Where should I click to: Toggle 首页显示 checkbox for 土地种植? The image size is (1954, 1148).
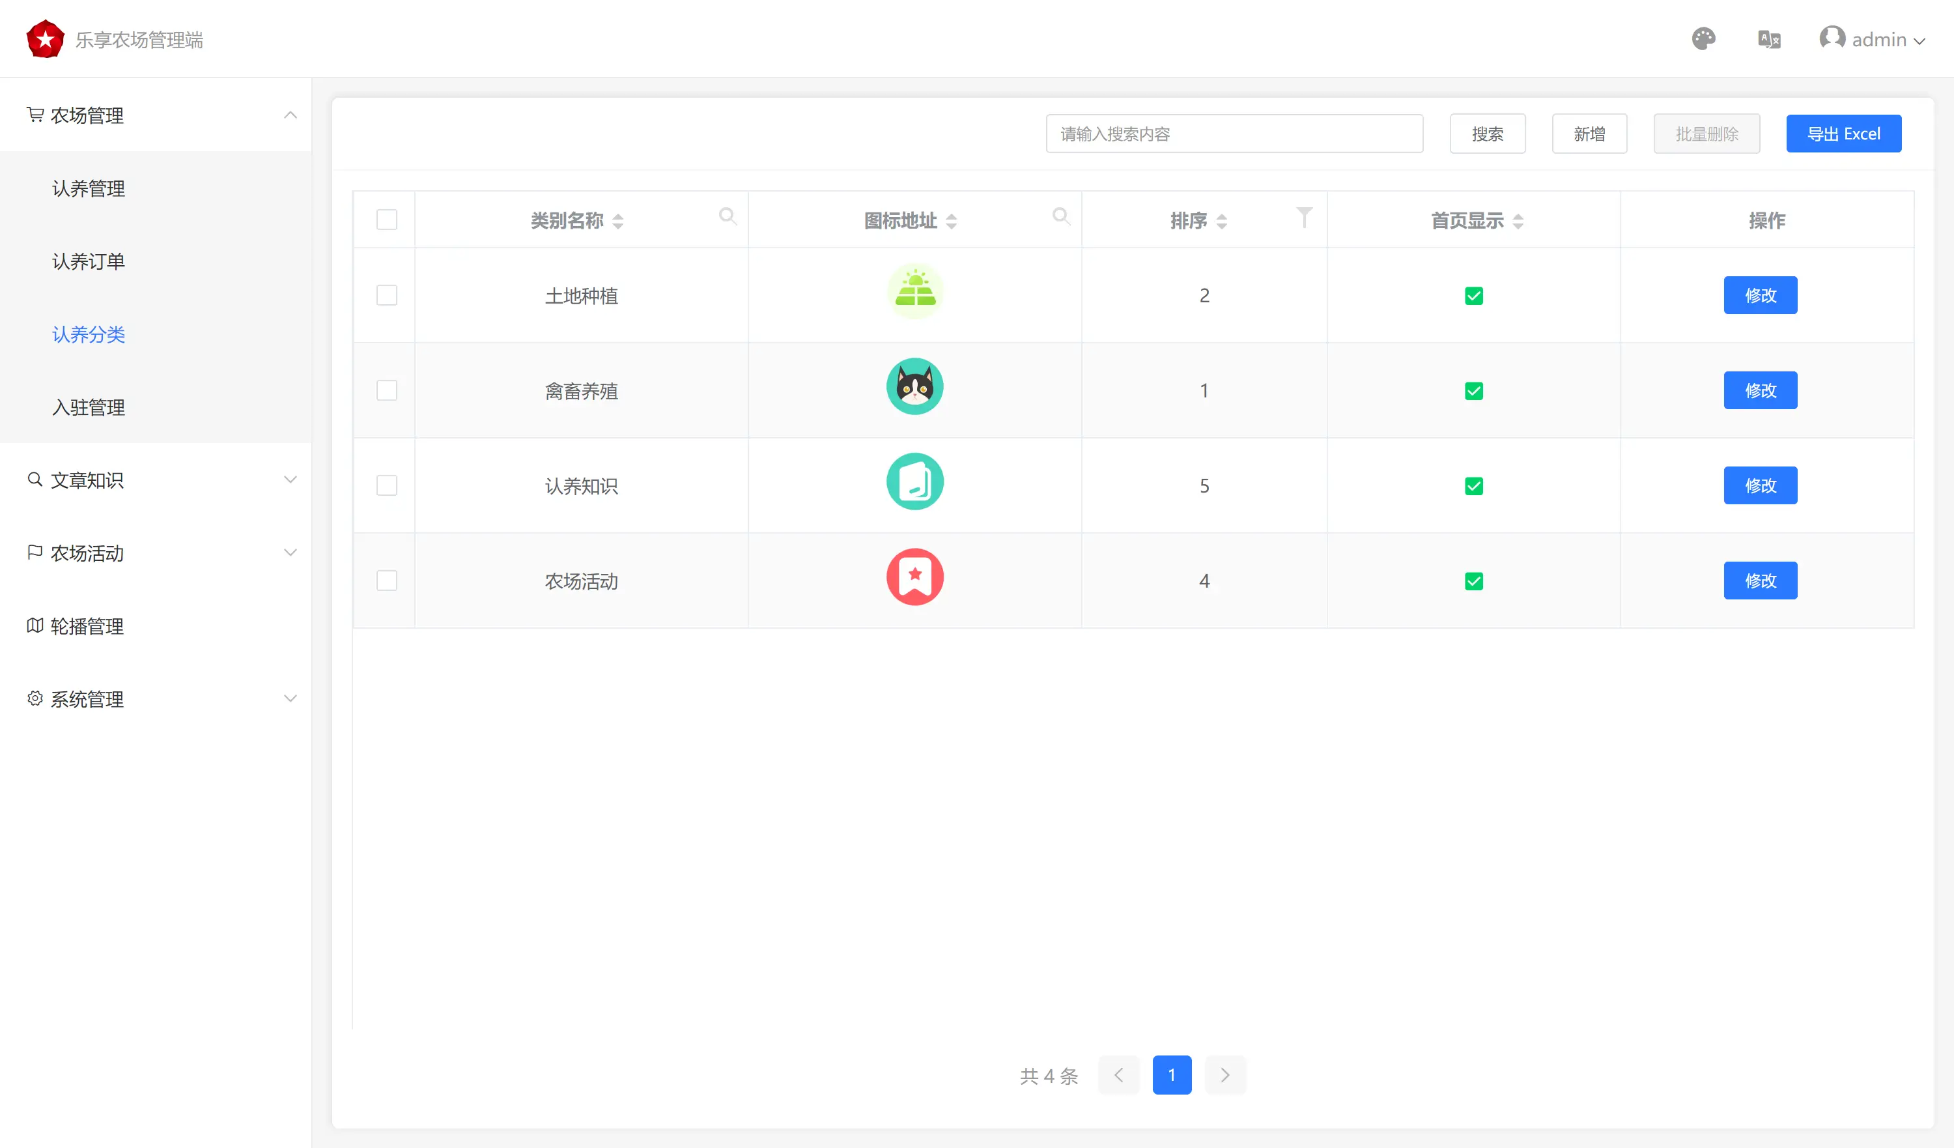[1473, 296]
